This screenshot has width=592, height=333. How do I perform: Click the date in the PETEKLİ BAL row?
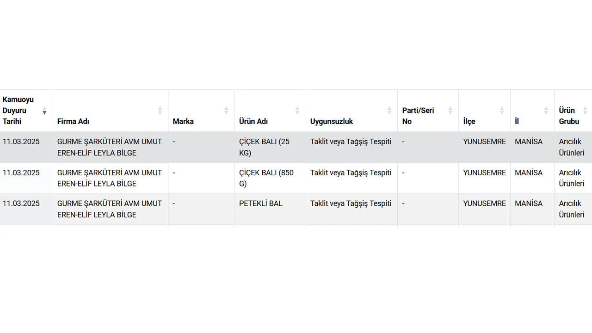(21, 203)
